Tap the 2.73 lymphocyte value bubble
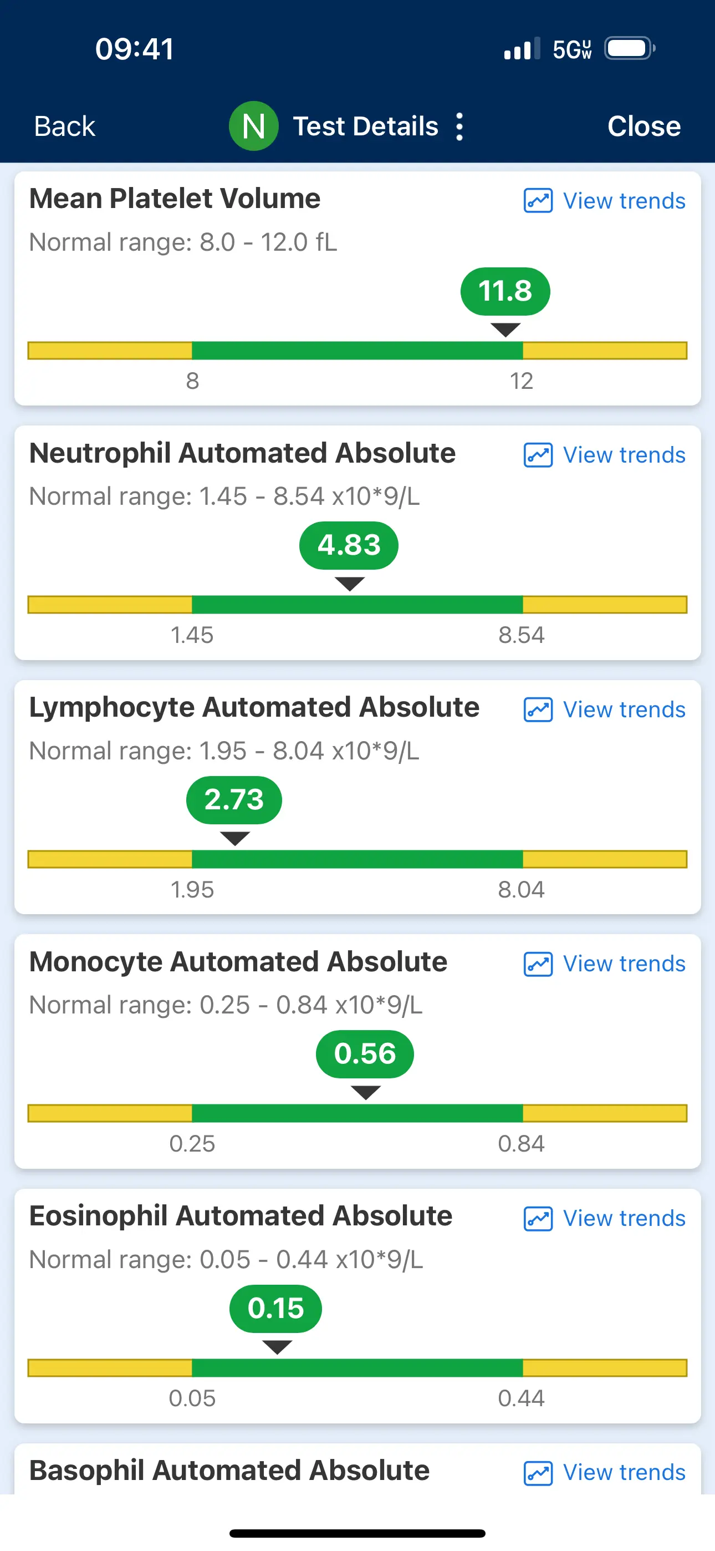Viewport: 715px width, 1551px height. point(234,800)
